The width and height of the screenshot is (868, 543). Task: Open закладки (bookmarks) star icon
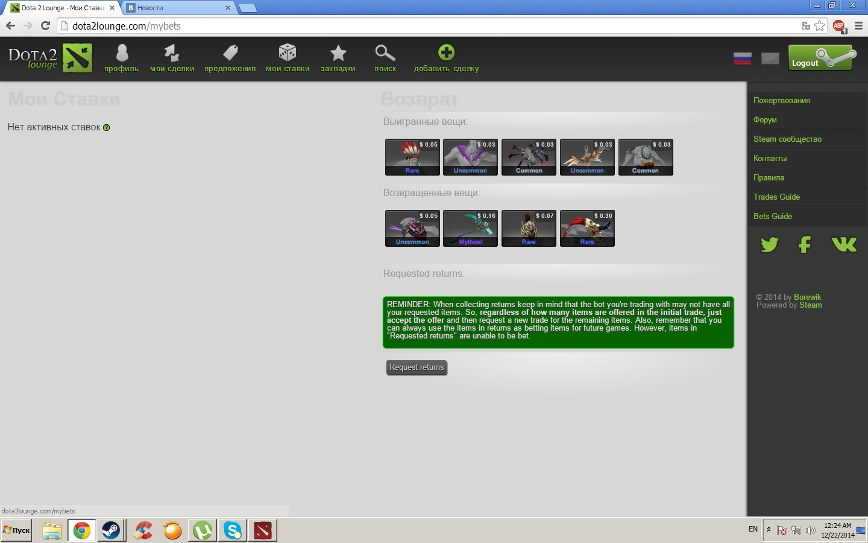(x=338, y=53)
